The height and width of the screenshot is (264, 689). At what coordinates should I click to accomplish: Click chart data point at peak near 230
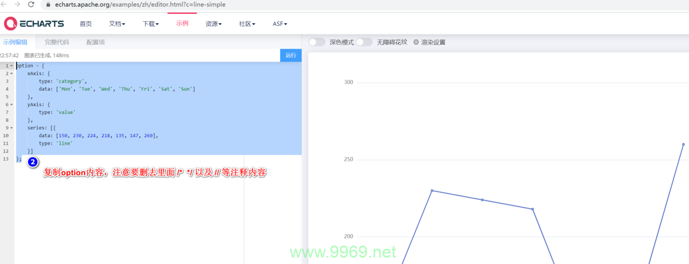432,191
